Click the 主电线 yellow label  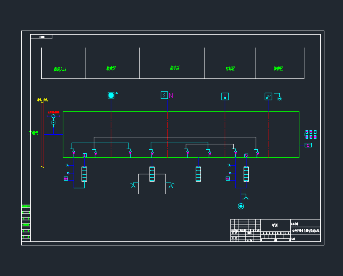click(33, 132)
